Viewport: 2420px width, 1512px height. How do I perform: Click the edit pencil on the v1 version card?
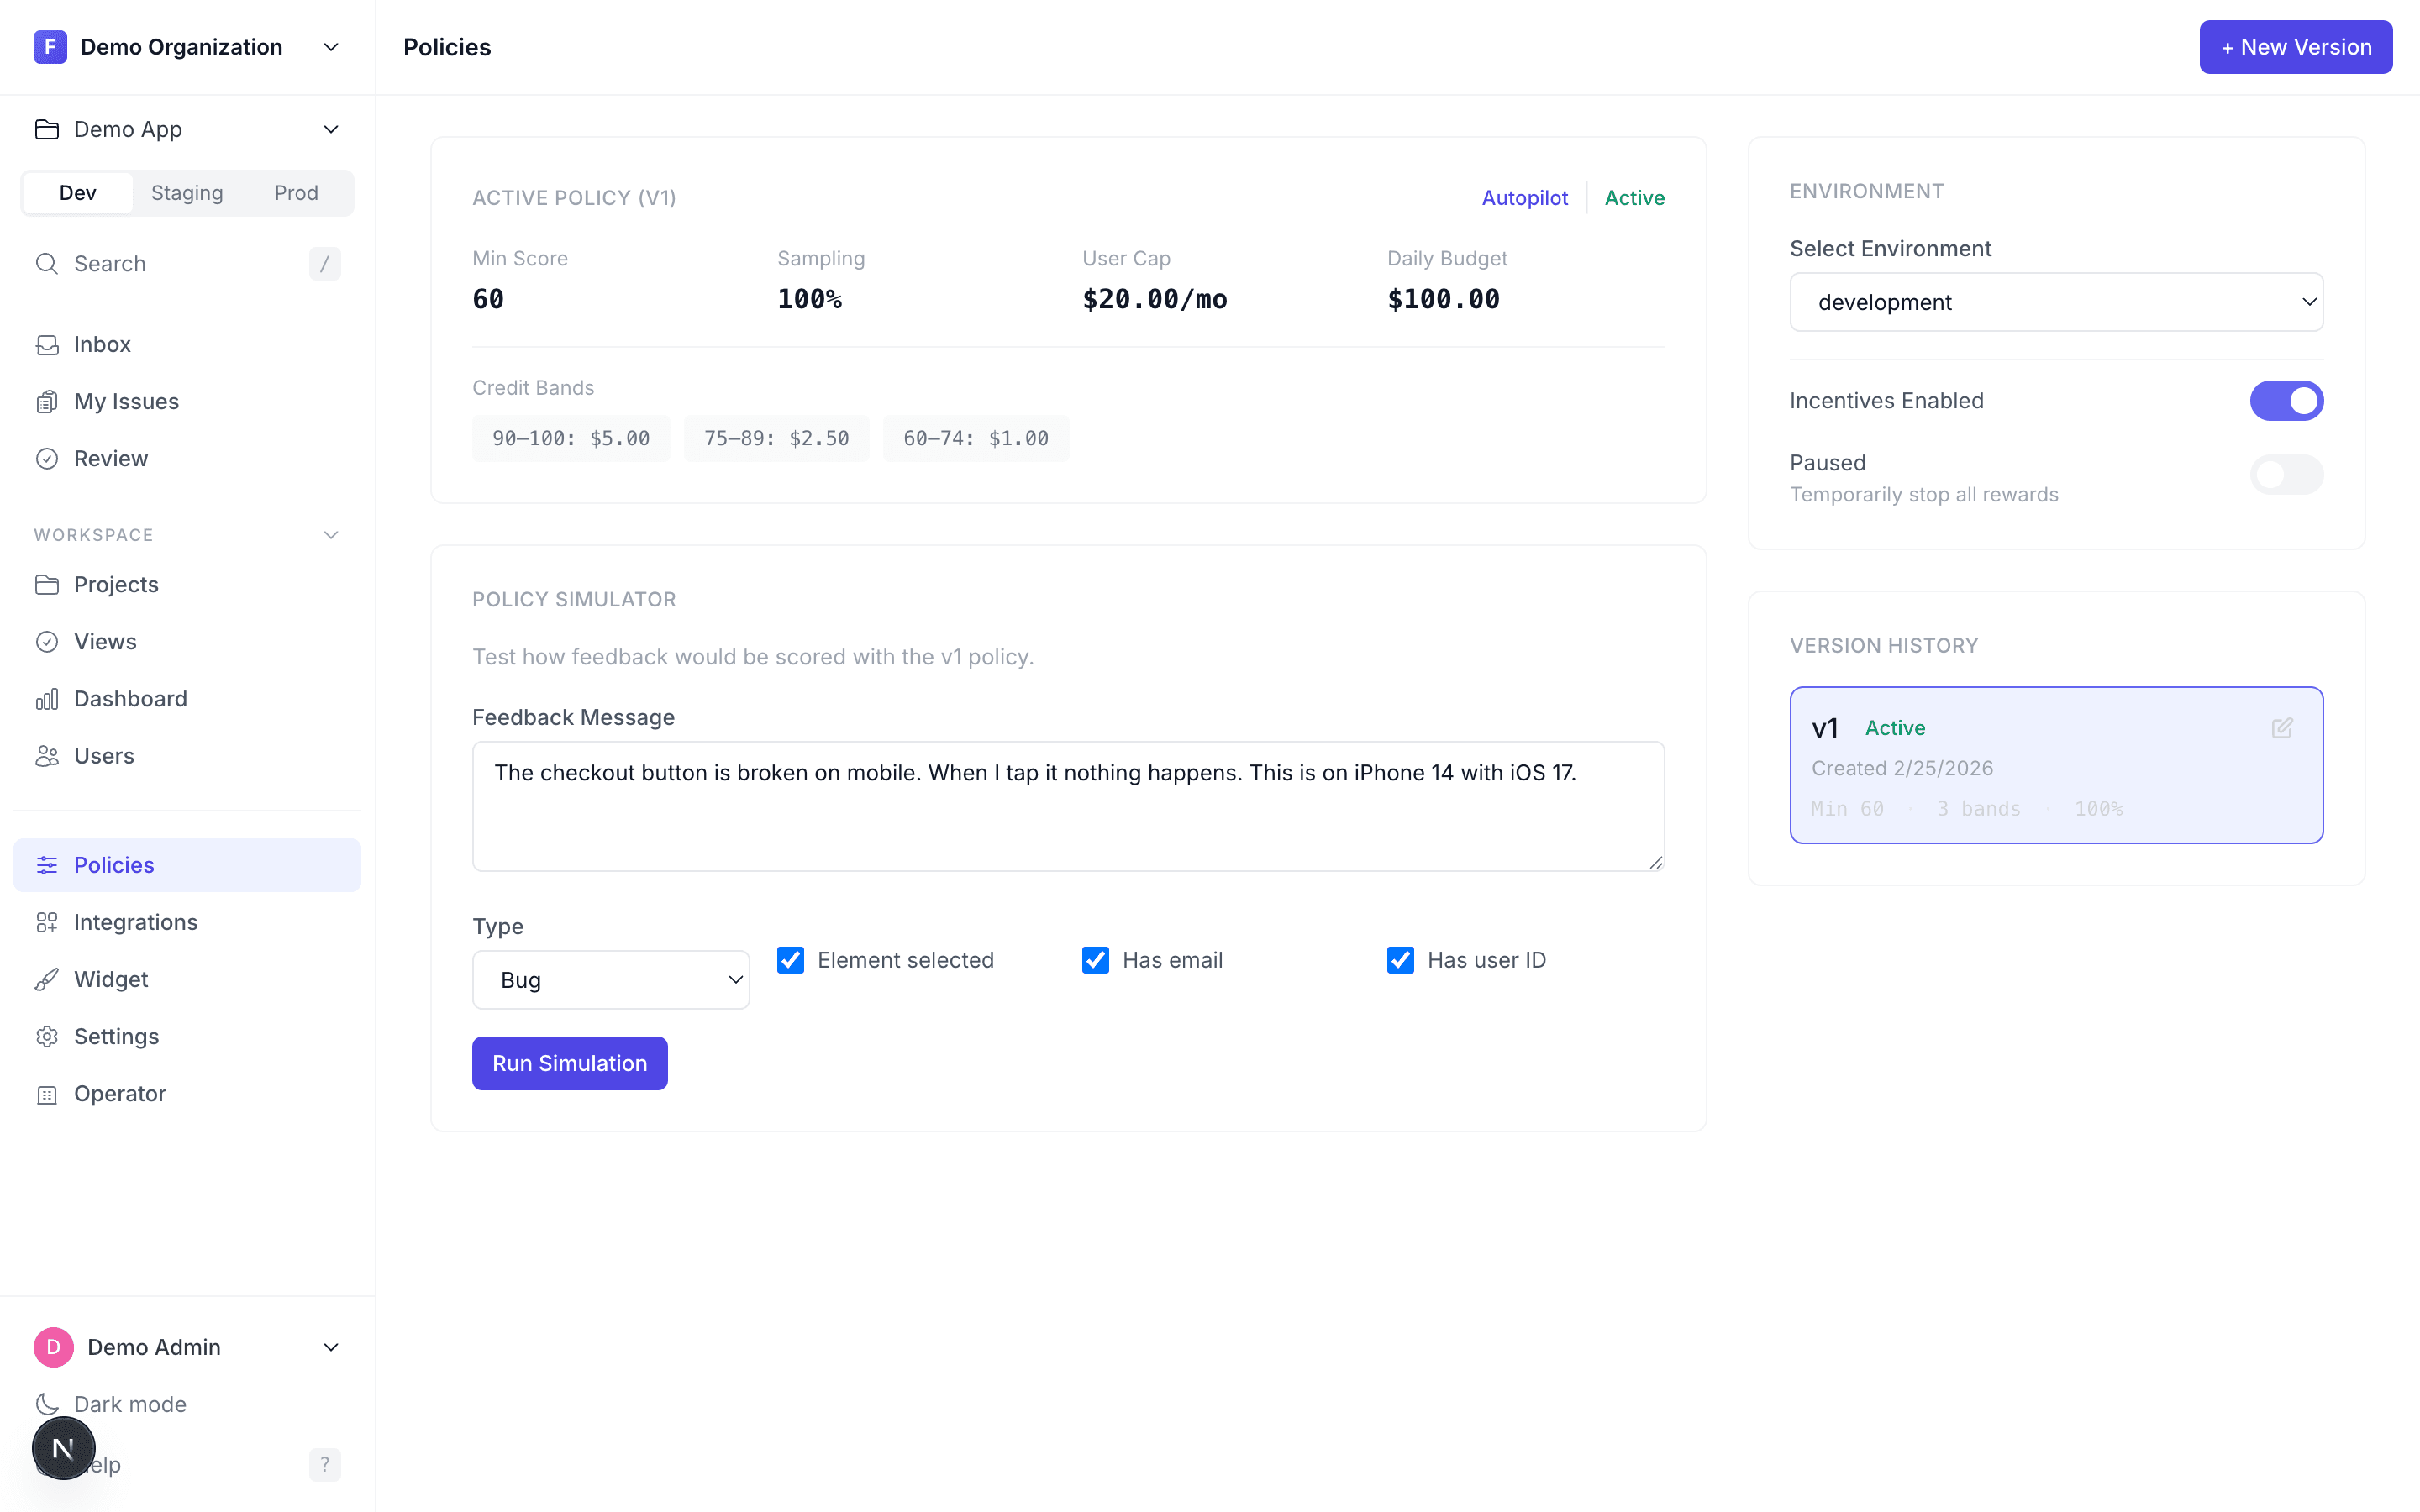[2282, 728]
